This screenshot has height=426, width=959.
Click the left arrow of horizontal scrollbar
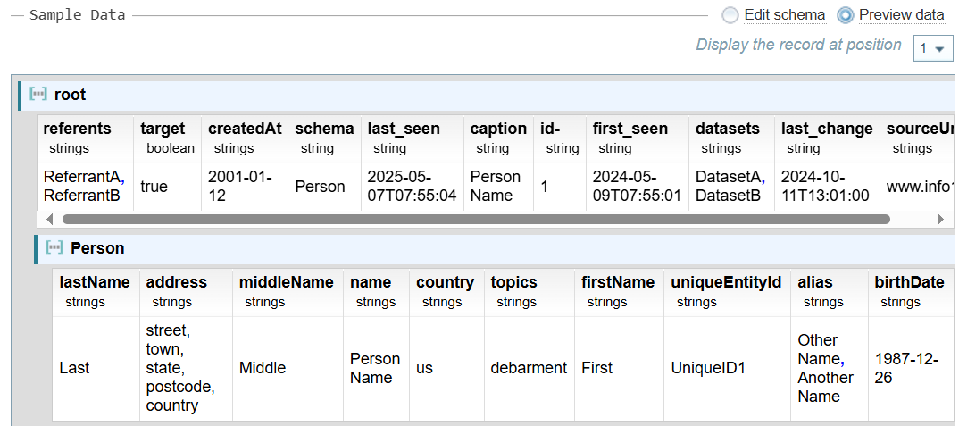click(x=49, y=219)
